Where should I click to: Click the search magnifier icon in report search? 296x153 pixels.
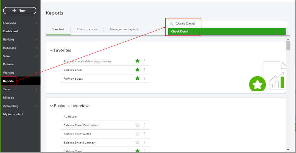click(172, 24)
